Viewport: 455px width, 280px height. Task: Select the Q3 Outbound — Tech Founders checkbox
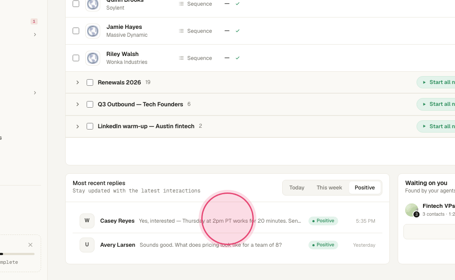pyautogui.click(x=90, y=104)
